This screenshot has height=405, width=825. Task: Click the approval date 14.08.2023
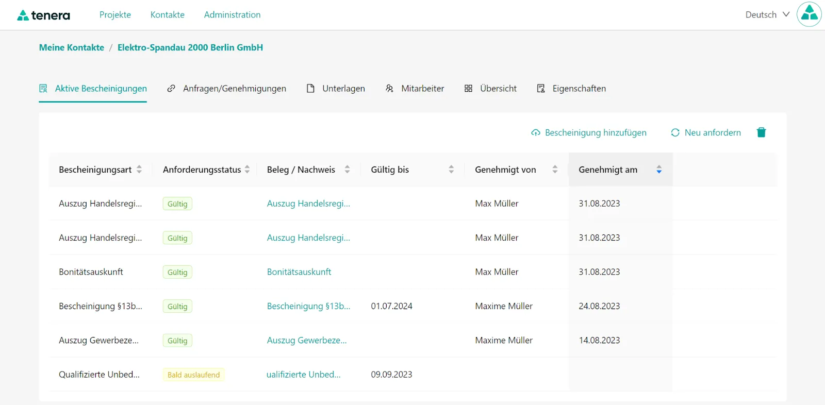pos(599,341)
